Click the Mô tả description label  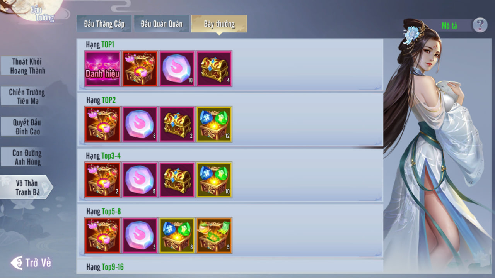pos(449,25)
